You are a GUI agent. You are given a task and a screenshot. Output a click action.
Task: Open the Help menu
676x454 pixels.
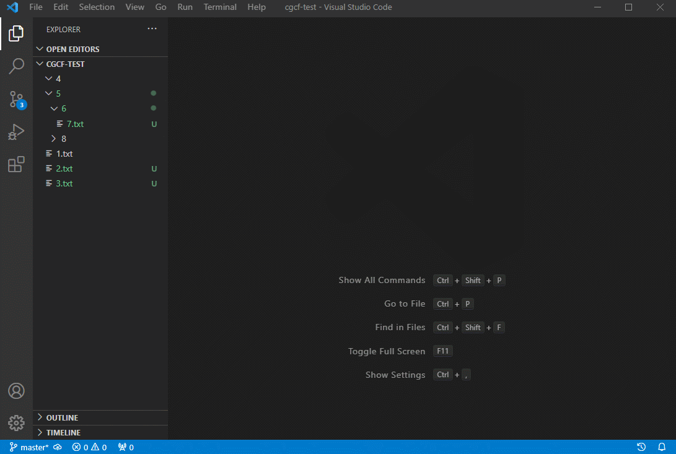point(257,7)
